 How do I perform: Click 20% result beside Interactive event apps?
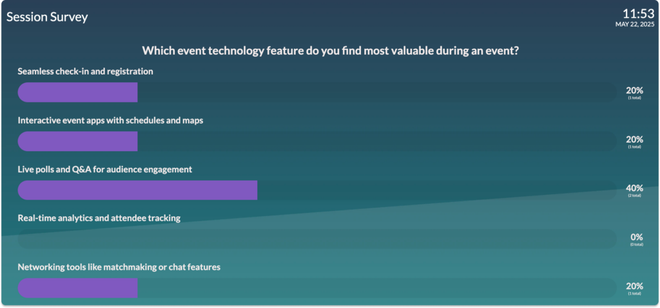tap(634, 140)
